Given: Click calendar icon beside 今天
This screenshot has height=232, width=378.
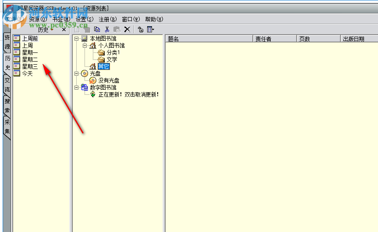Looking at the screenshot, I should tap(17, 73).
